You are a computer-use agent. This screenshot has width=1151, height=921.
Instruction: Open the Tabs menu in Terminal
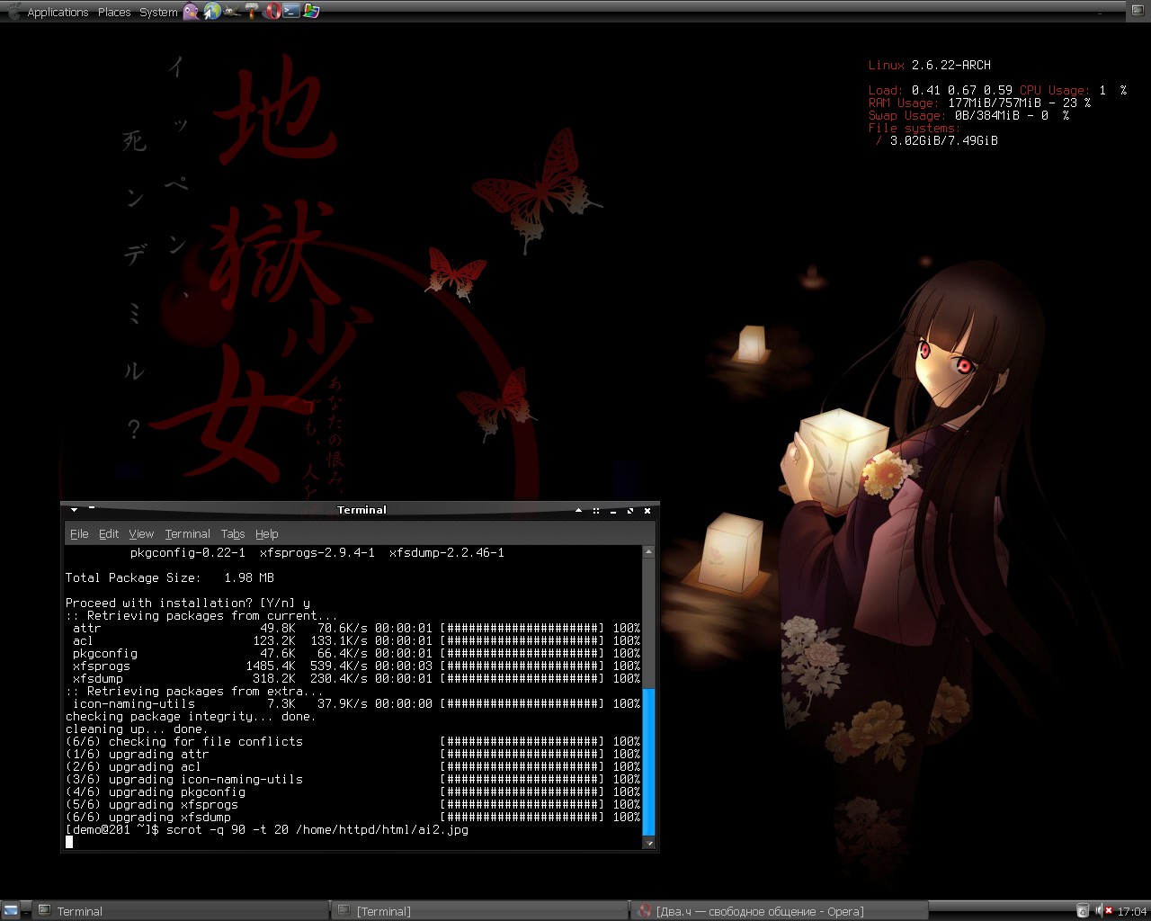pos(233,533)
